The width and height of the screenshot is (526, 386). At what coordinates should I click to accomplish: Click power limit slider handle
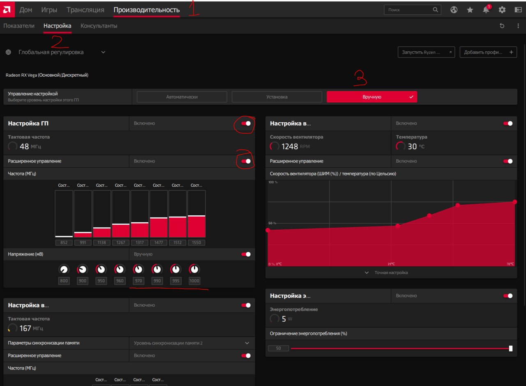point(511,348)
